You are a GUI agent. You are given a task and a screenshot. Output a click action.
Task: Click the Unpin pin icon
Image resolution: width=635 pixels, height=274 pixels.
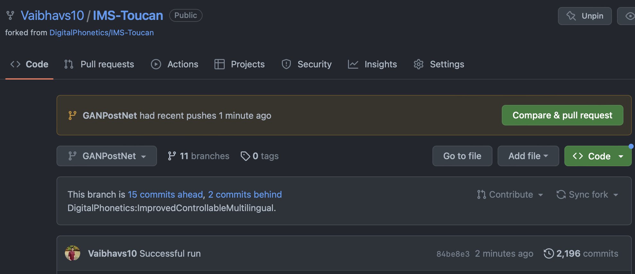571,16
